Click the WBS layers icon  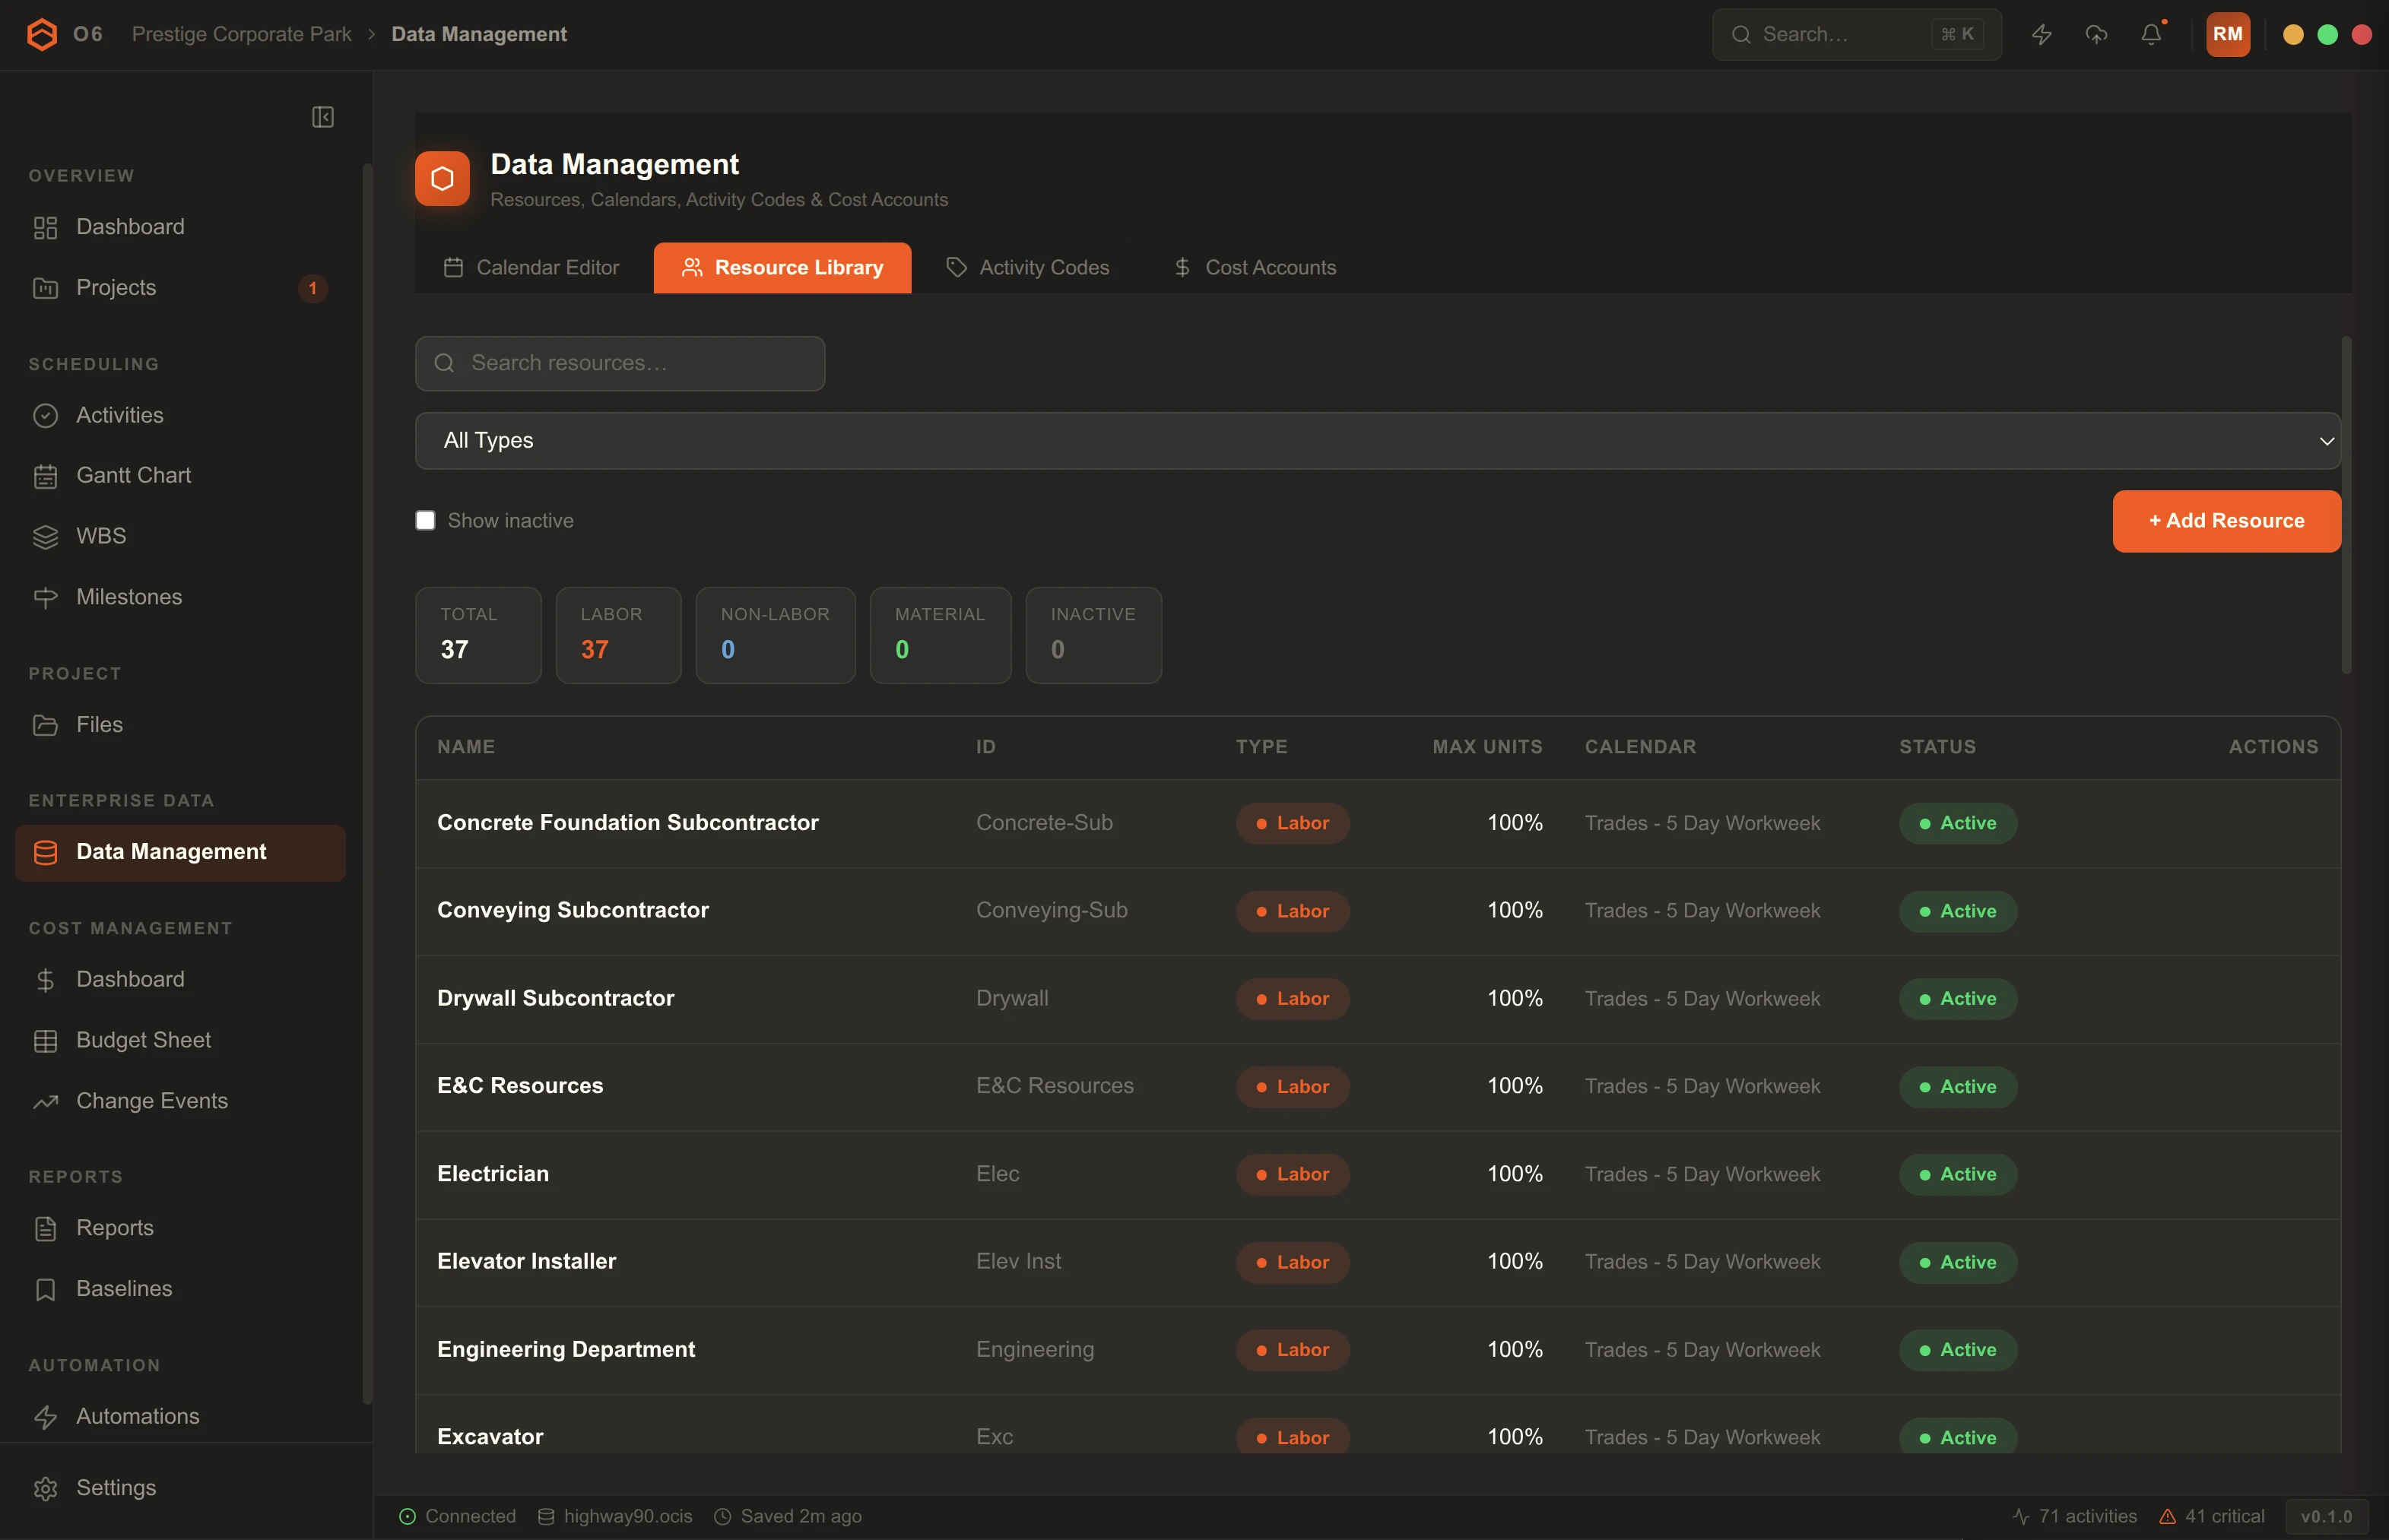click(45, 537)
